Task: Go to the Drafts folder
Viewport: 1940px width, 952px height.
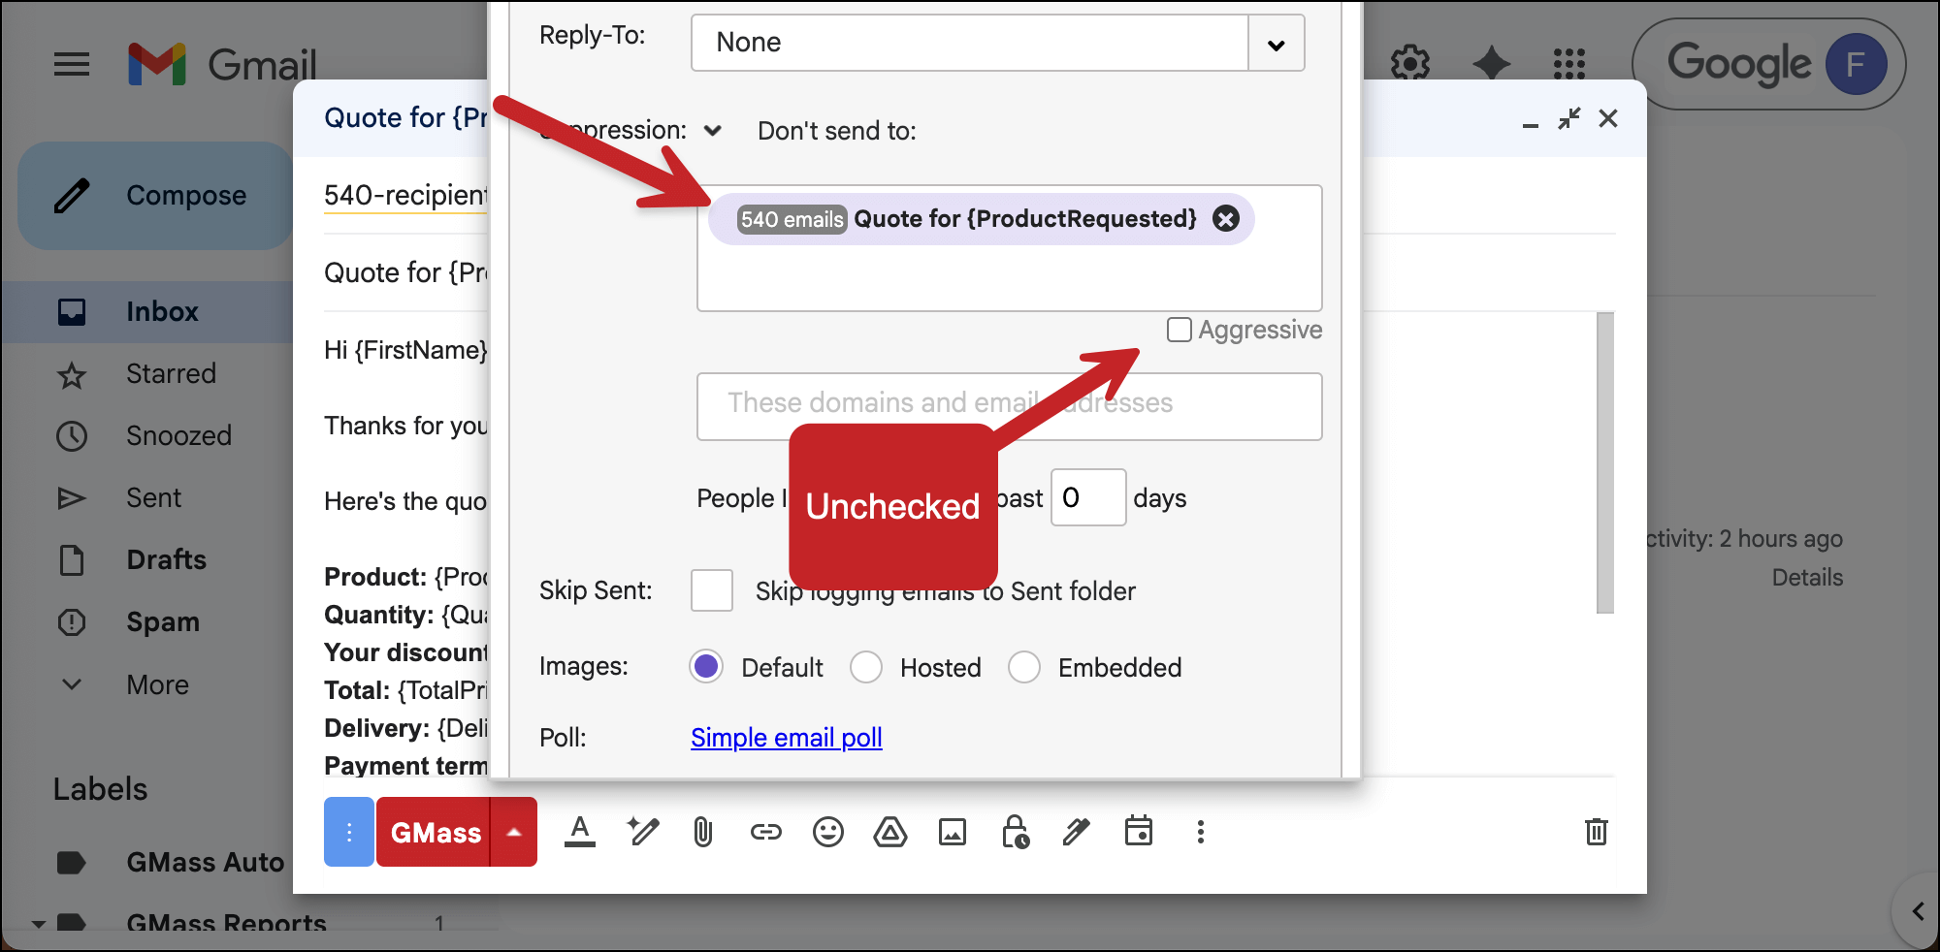Action: [165, 559]
